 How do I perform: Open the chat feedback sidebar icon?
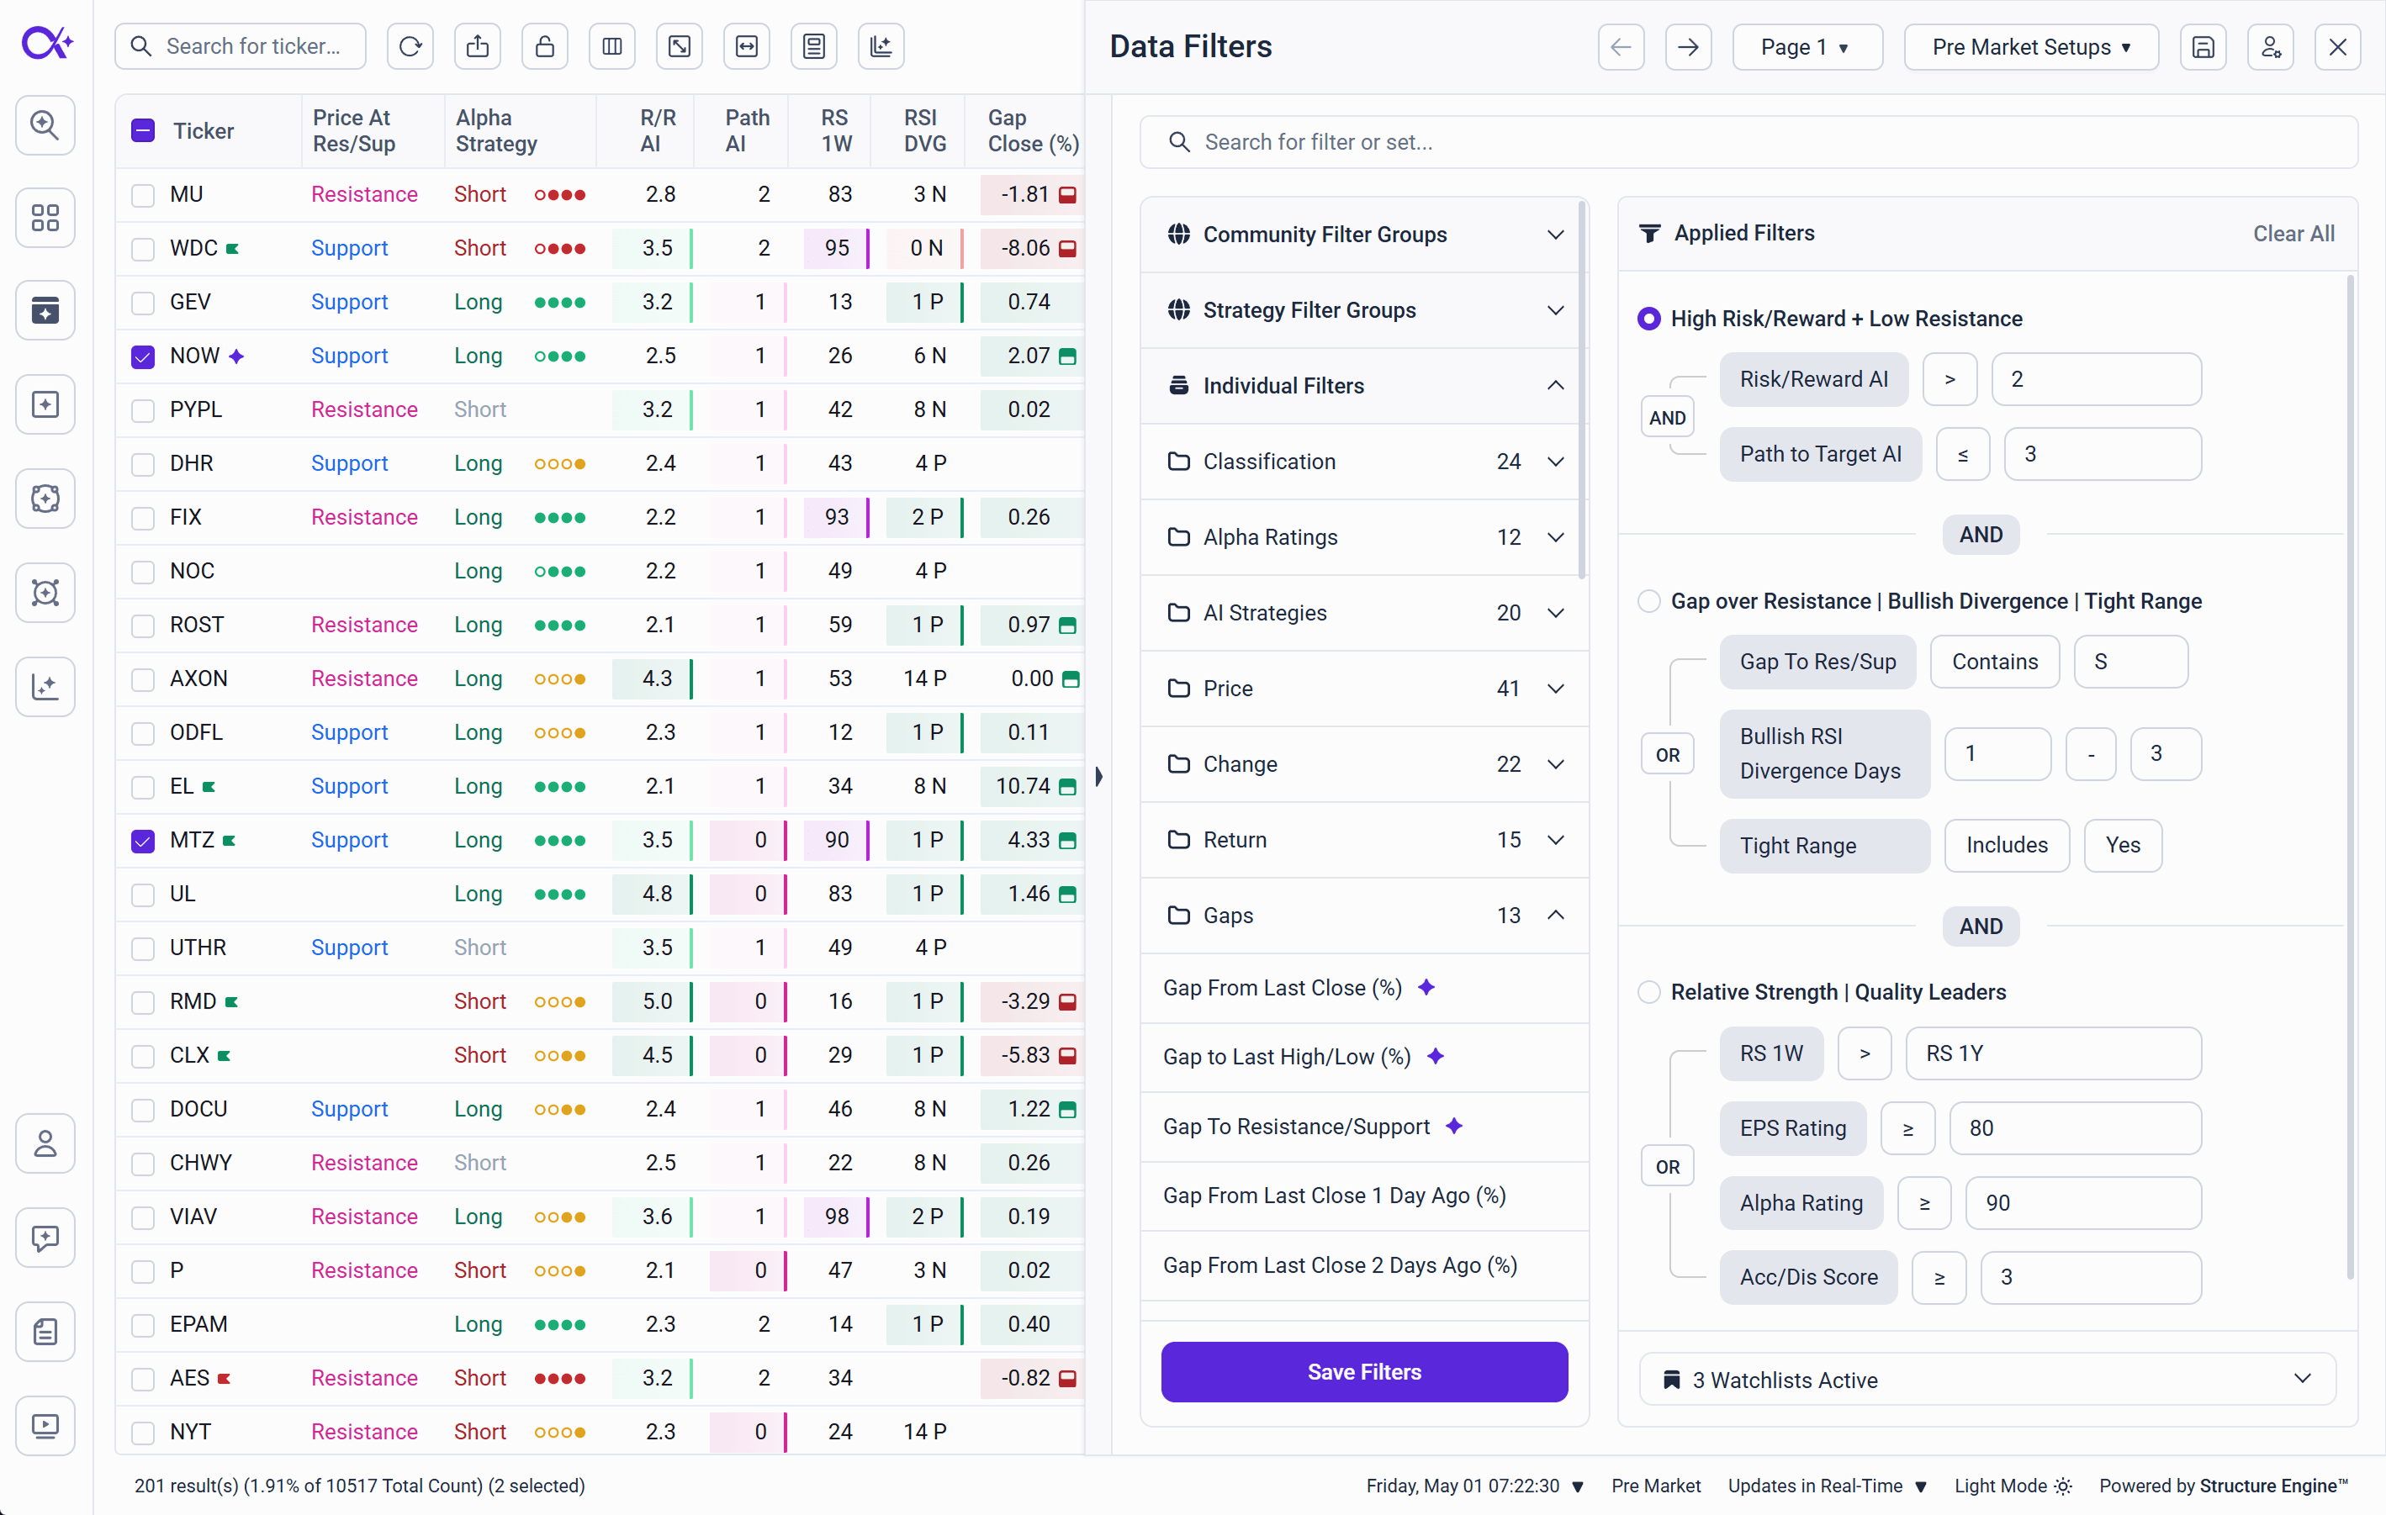click(x=45, y=1238)
